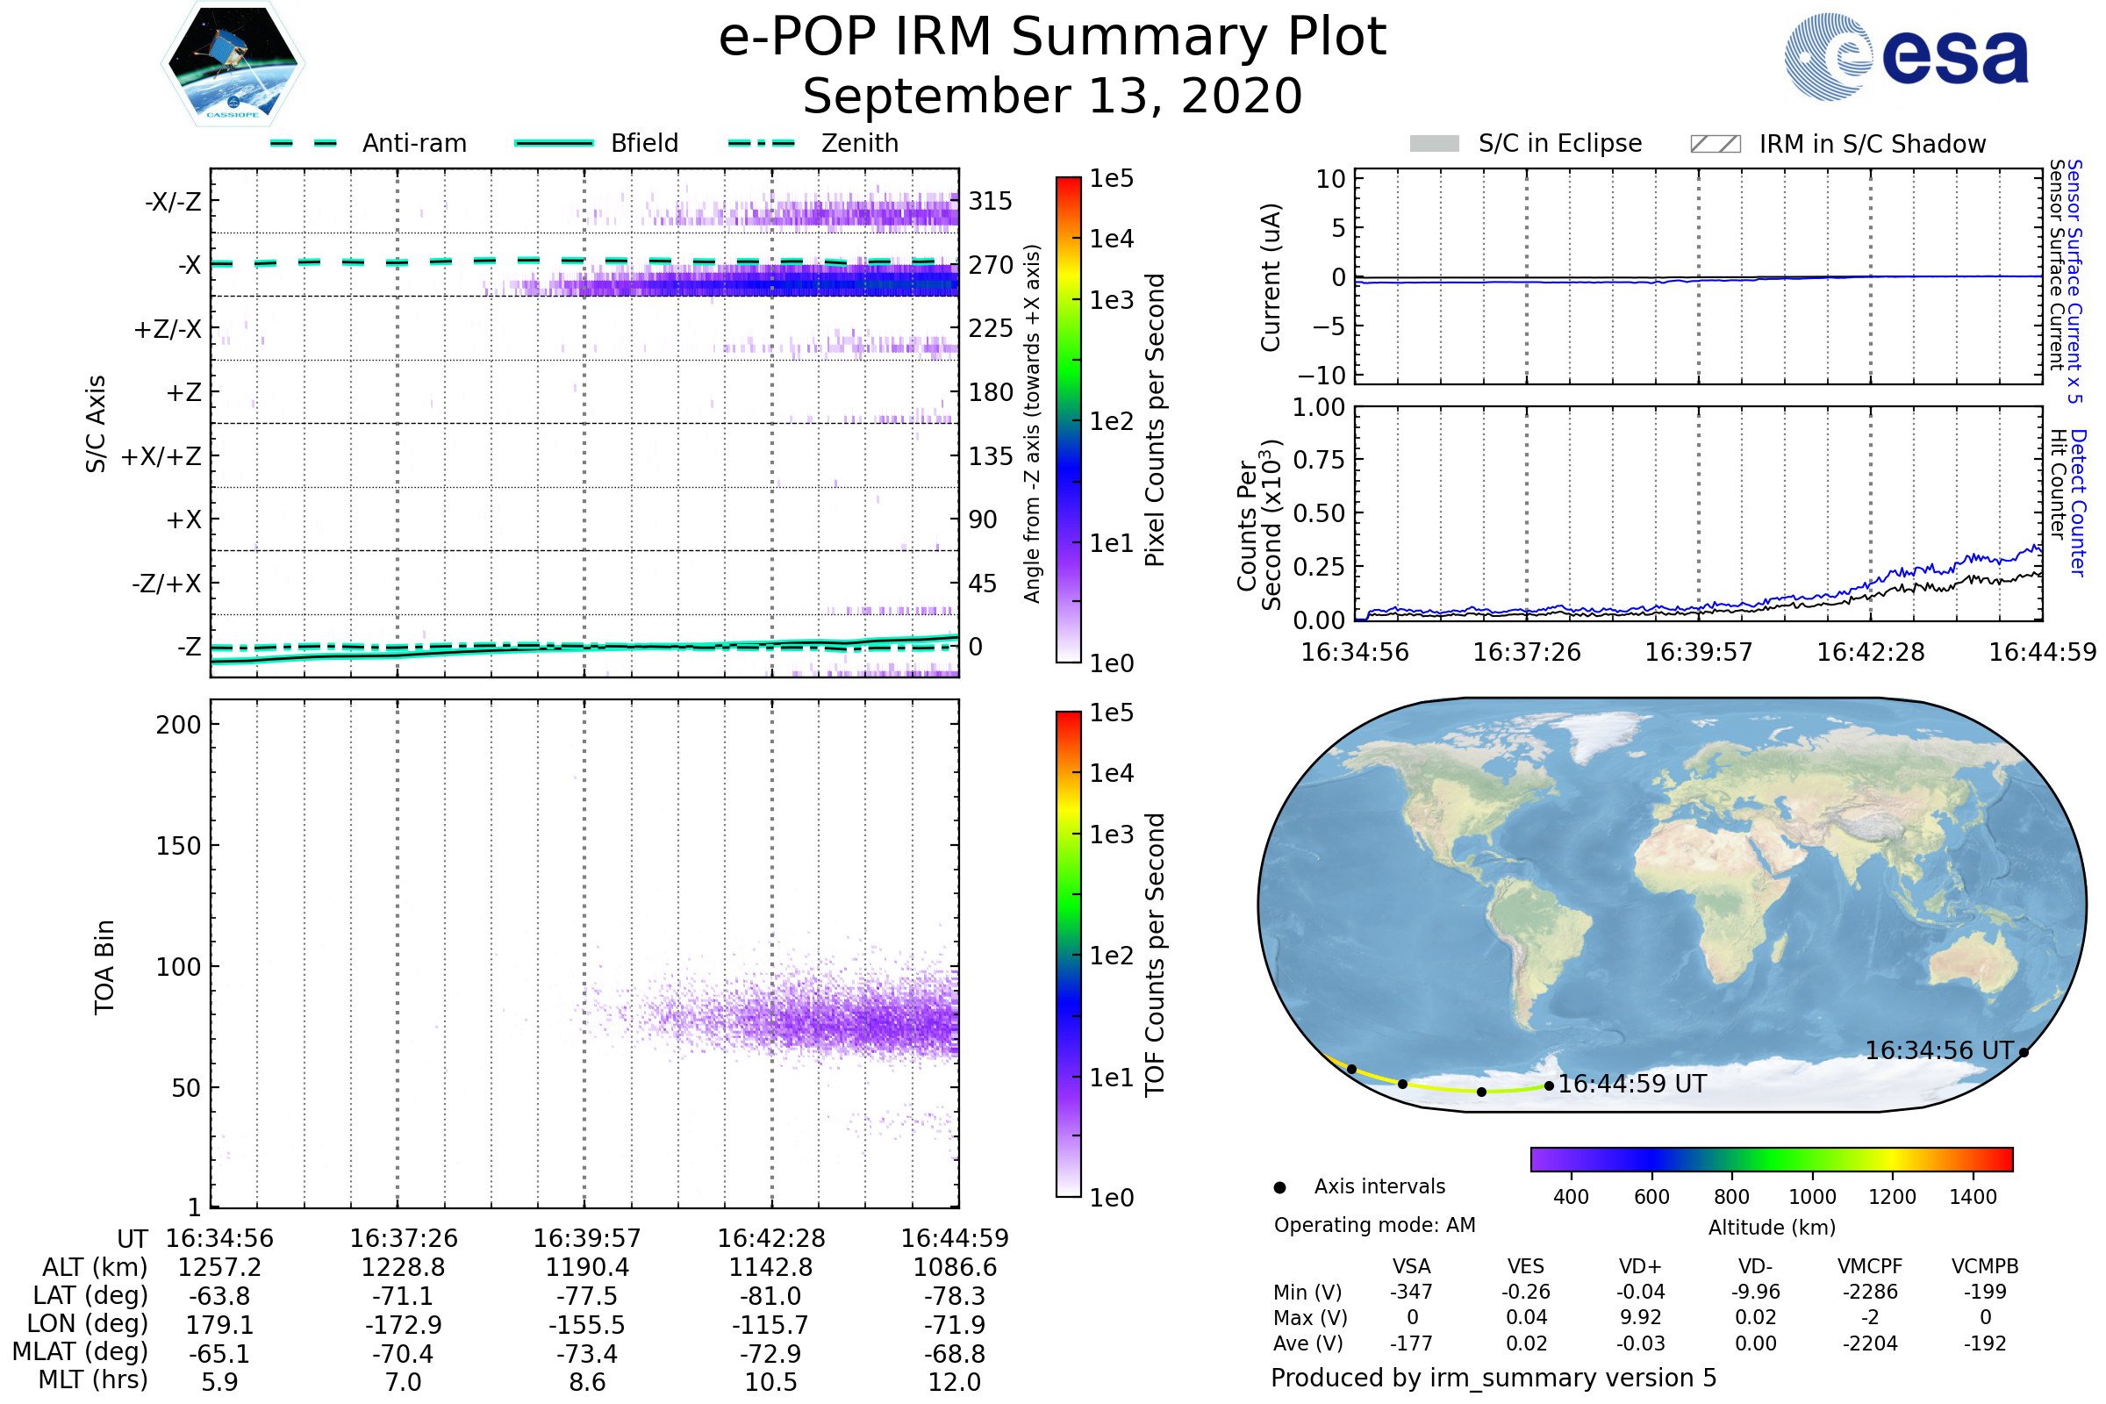
Task: Click the Operating mode: AM text
Action: pos(1374,1226)
